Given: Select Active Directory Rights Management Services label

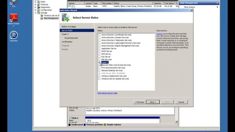Looking at the screenshot, I should [x=120, y=46].
